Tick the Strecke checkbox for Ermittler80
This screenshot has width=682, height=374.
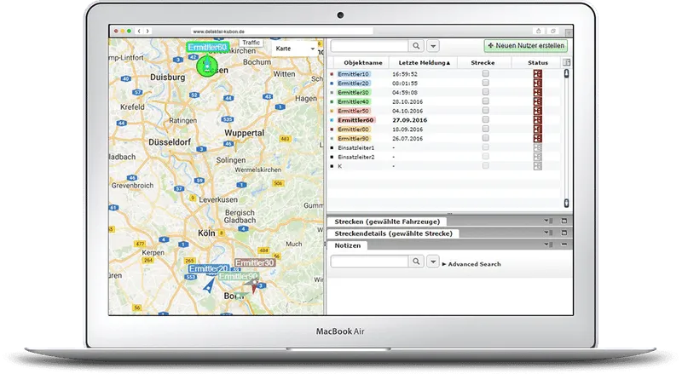pyautogui.click(x=485, y=129)
